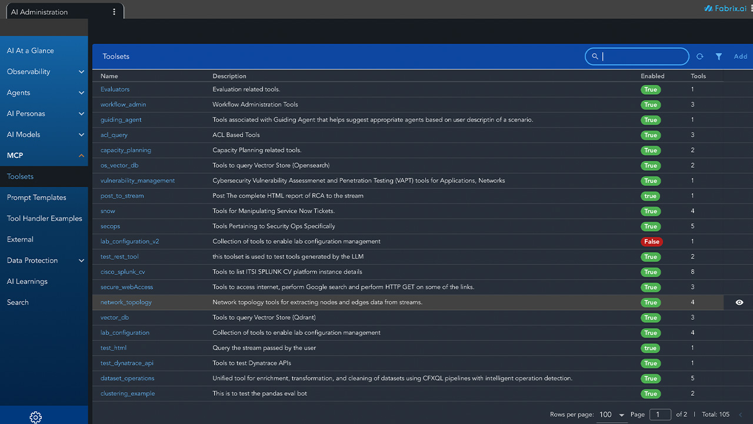Expand the Observability sidebar section
This screenshot has height=424, width=753.
pos(81,72)
